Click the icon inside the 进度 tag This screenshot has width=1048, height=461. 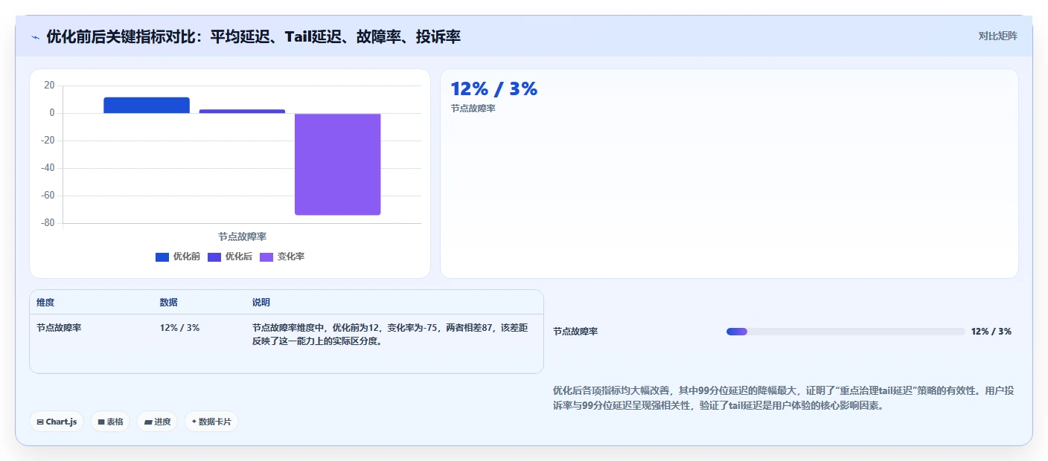coord(148,422)
